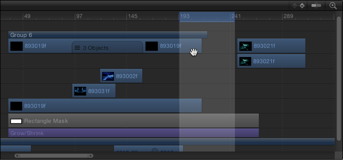Select the Rectangle Mask bar
343x160 pixels.
pyautogui.click(x=133, y=121)
